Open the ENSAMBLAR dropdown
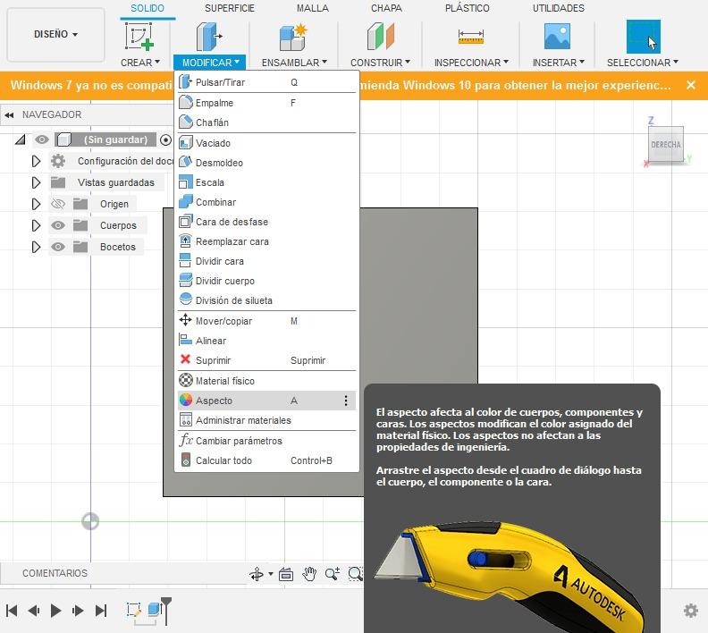 tap(294, 63)
